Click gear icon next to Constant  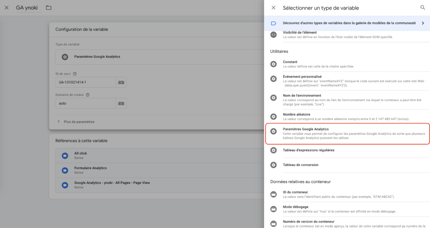coord(273,64)
